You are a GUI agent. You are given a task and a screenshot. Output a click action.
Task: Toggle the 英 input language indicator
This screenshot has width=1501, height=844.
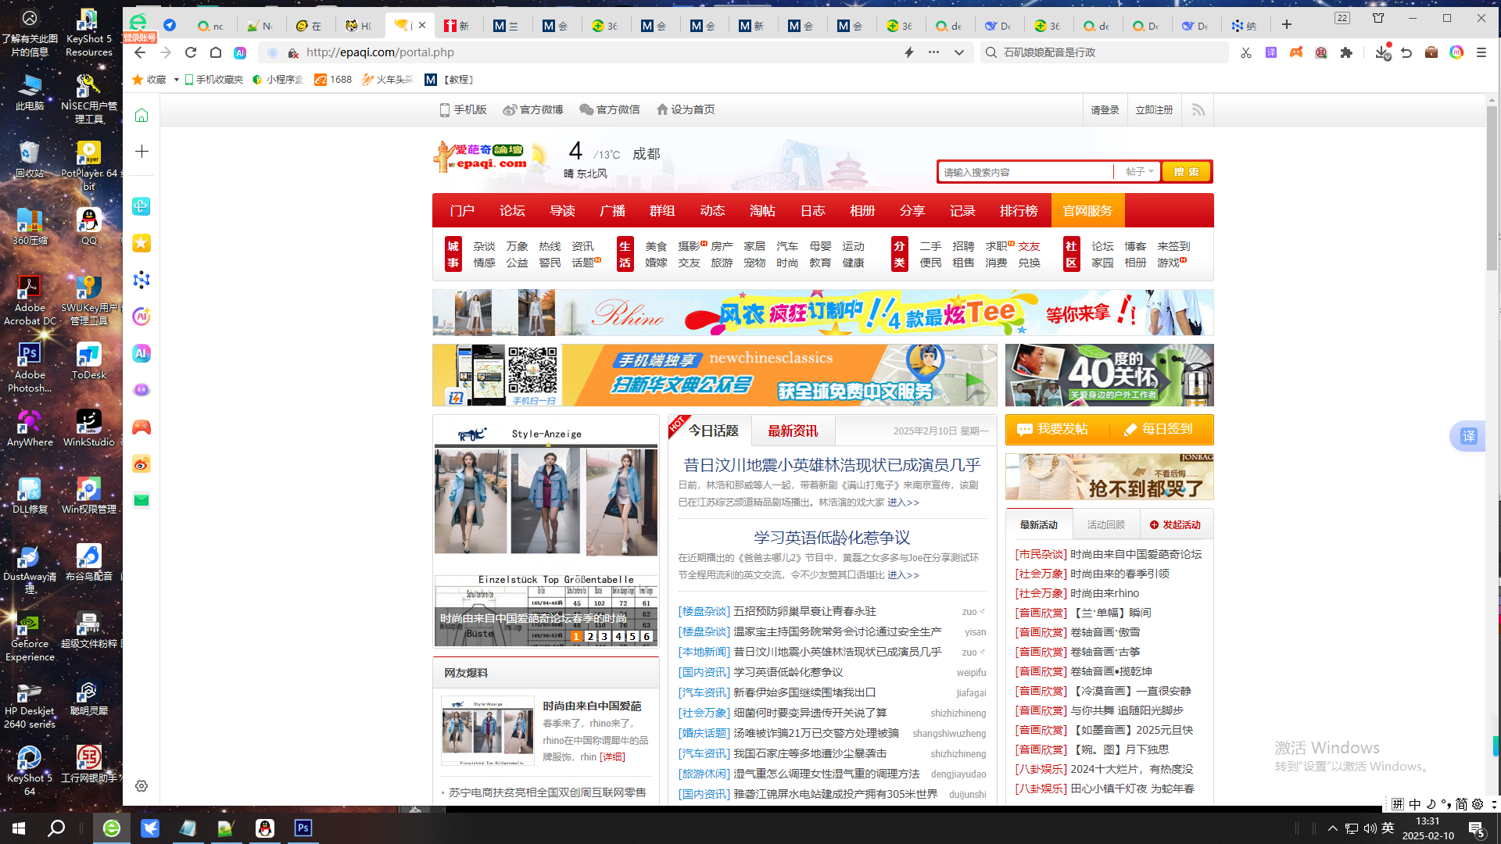click(1388, 828)
